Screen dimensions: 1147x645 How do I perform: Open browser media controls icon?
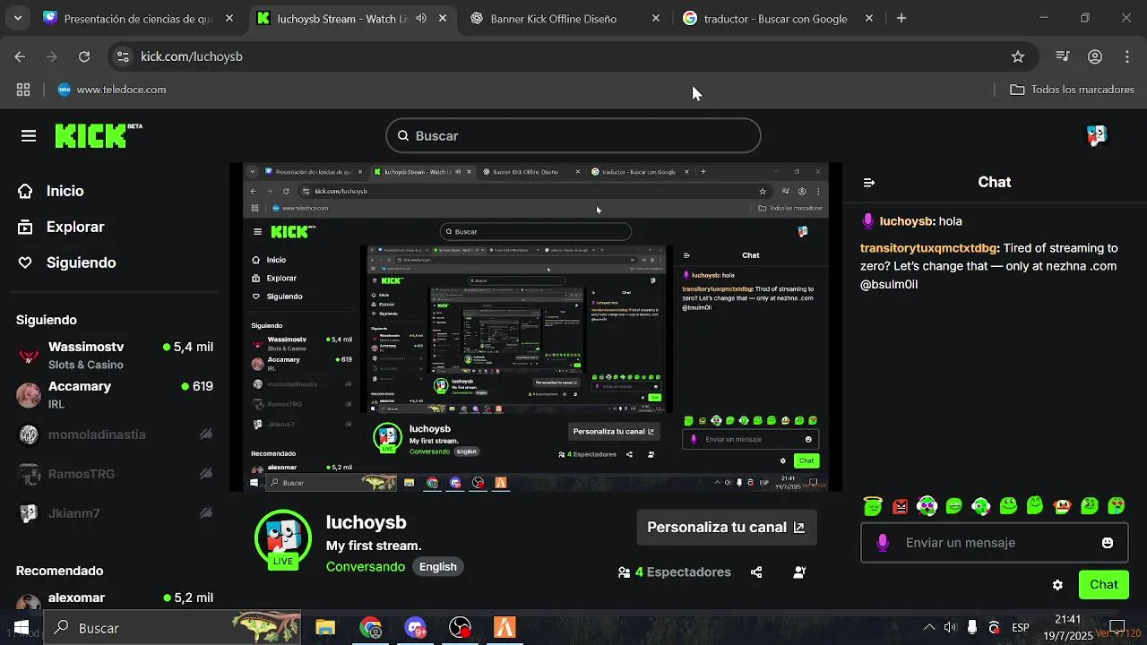pyautogui.click(x=1063, y=56)
